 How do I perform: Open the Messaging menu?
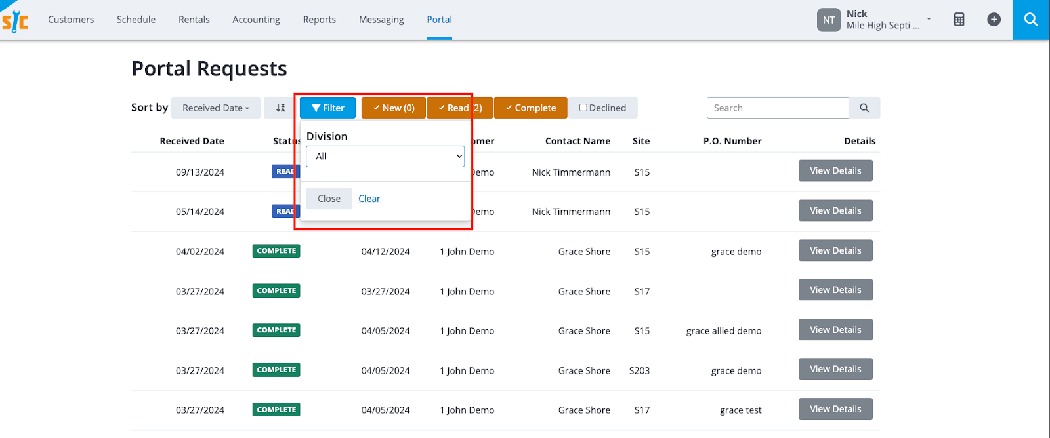(381, 20)
